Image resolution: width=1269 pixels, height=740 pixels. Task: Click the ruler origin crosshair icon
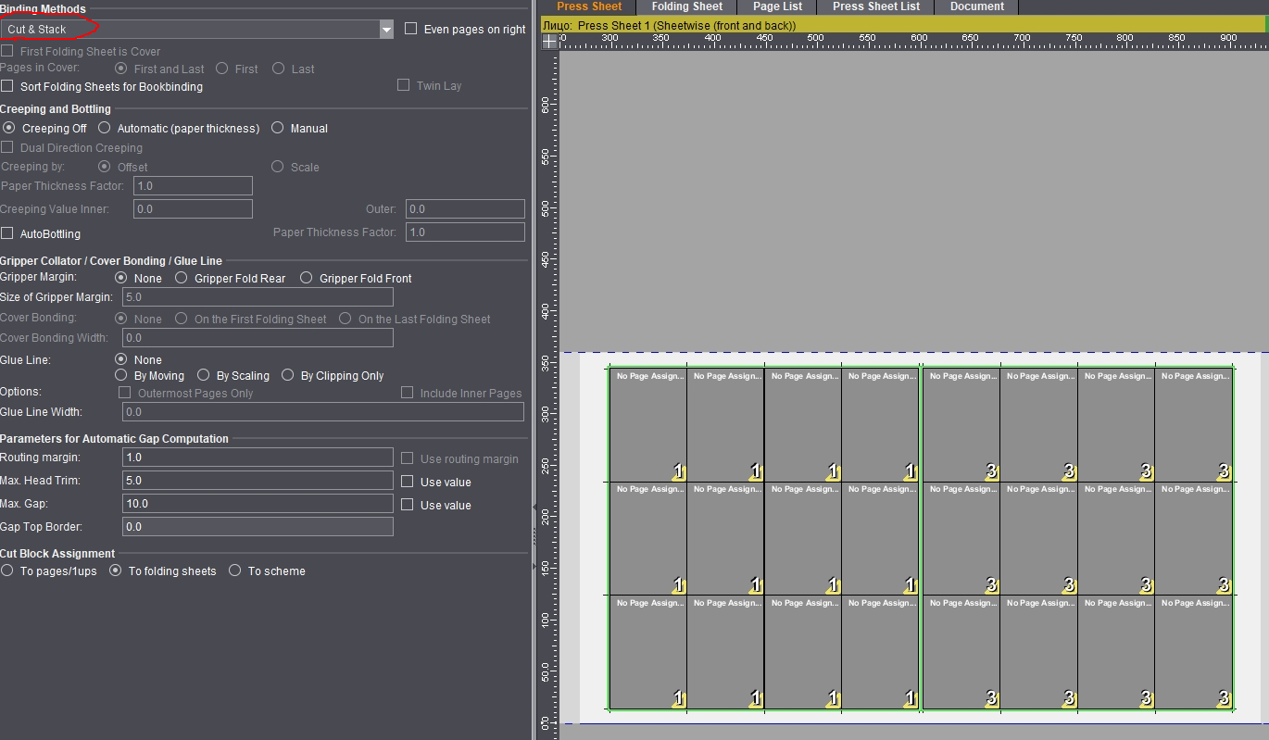pos(550,42)
